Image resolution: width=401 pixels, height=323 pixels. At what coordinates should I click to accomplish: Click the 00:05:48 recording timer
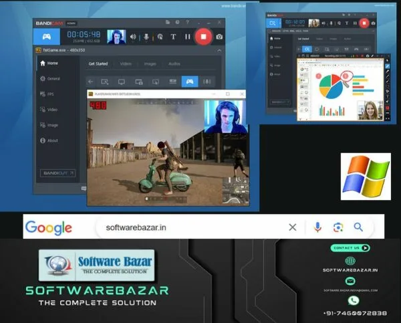click(x=84, y=34)
